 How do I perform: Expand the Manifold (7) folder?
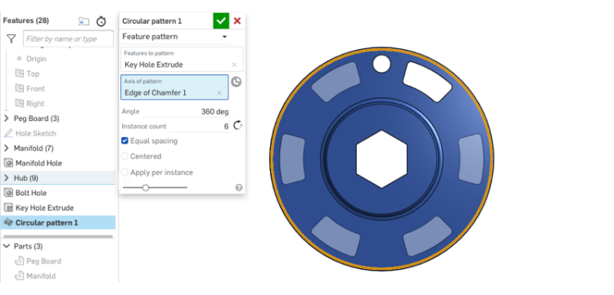[x=7, y=148]
